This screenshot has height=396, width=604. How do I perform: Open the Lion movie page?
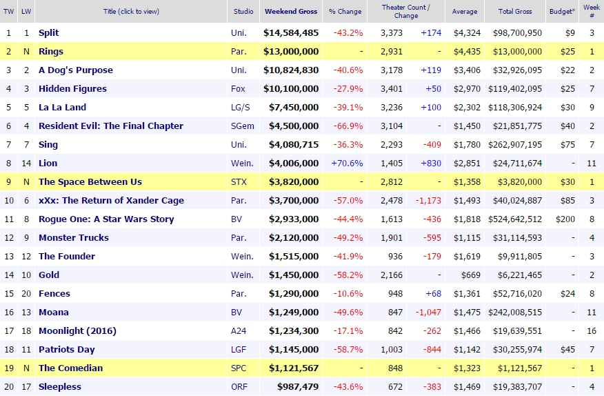pos(48,163)
